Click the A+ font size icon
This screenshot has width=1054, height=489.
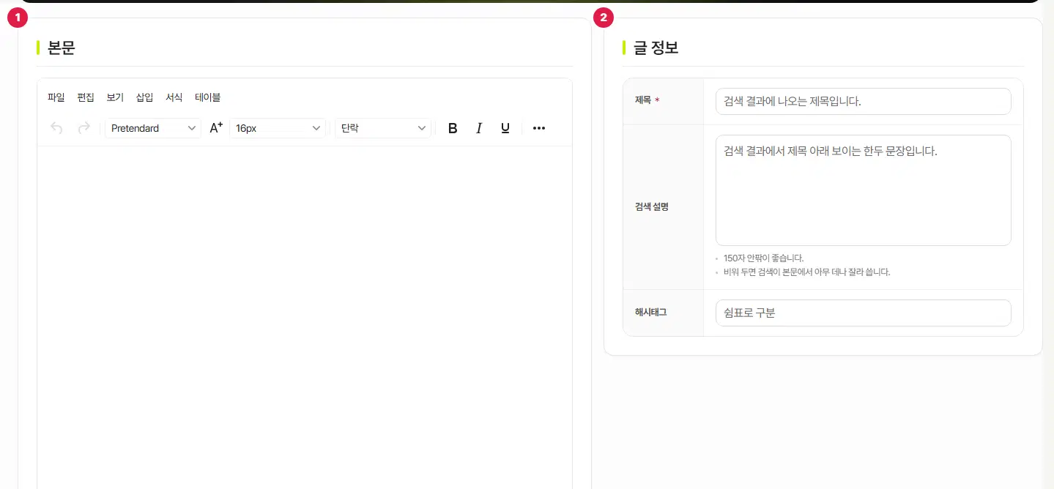point(216,128)
